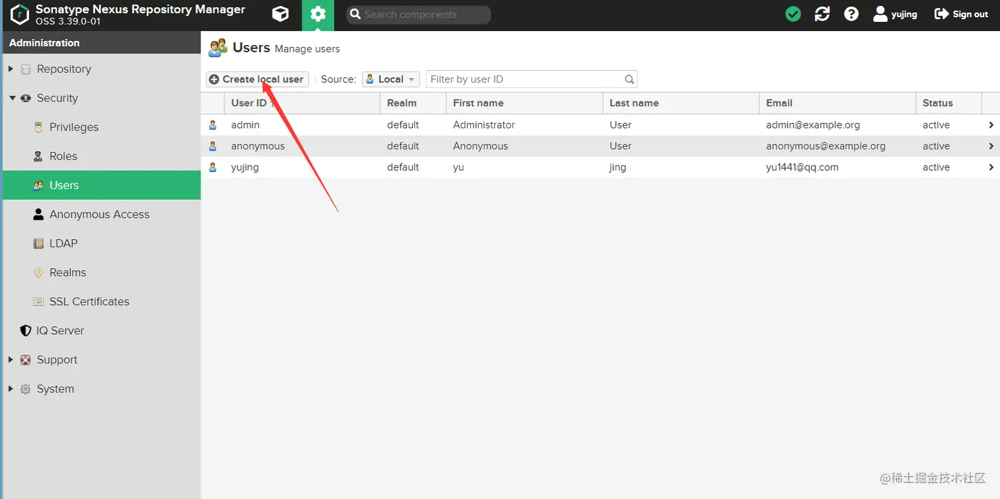This screenshot has height=499, width=1000.
Task: Open yujing row details chevron
Action: (x=991, y=167)
